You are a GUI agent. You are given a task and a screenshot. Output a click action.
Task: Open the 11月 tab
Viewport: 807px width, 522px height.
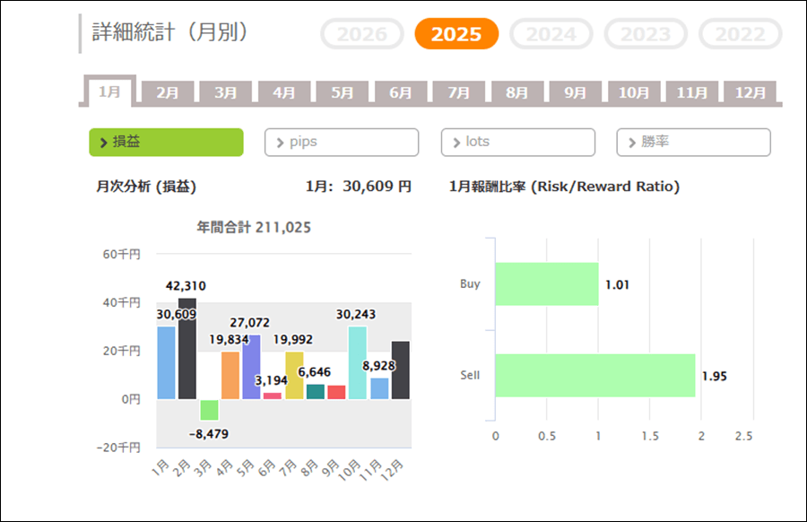click(691, 92)
